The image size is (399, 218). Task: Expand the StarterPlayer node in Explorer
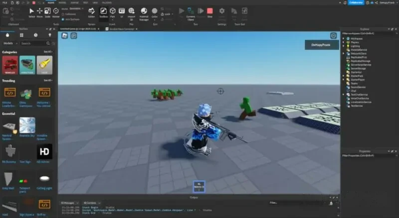pyautogui.click(x=344, y=80)
